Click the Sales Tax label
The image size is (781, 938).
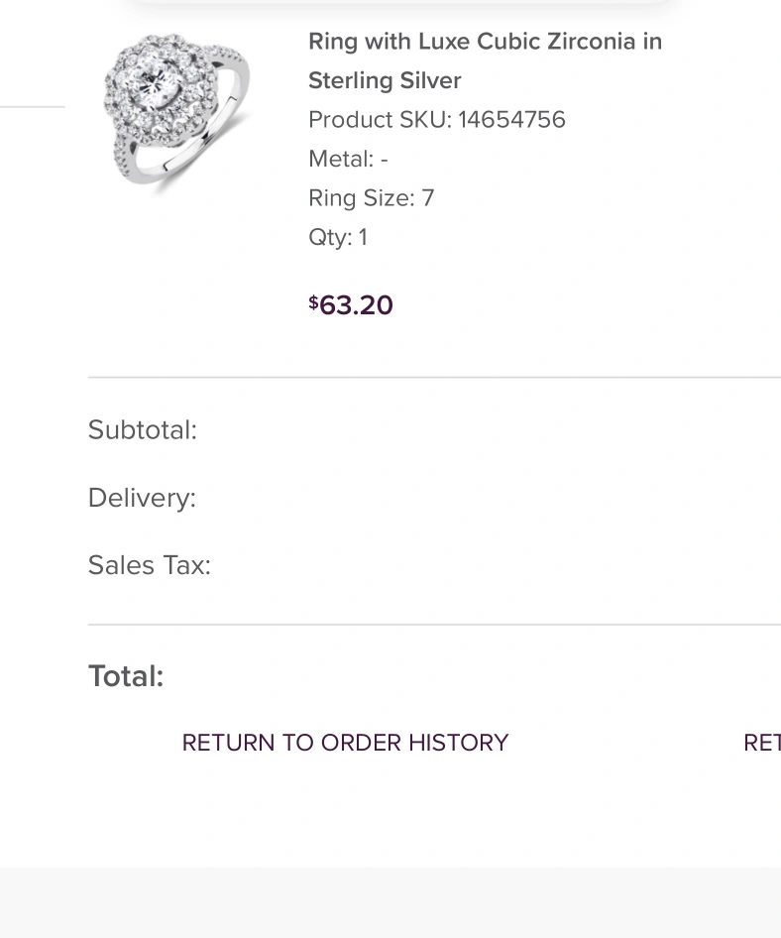150,565
